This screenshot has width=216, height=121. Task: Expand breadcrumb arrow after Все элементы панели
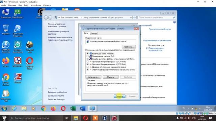tap(81, 17)
